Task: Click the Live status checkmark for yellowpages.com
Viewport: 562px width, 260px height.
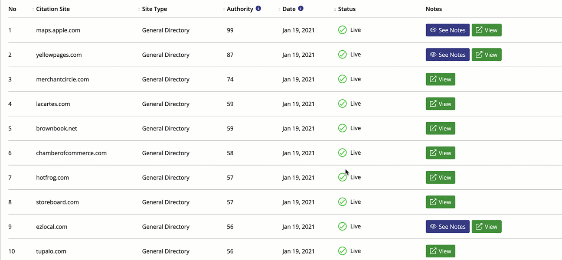Action: click(x=342, y=55)
